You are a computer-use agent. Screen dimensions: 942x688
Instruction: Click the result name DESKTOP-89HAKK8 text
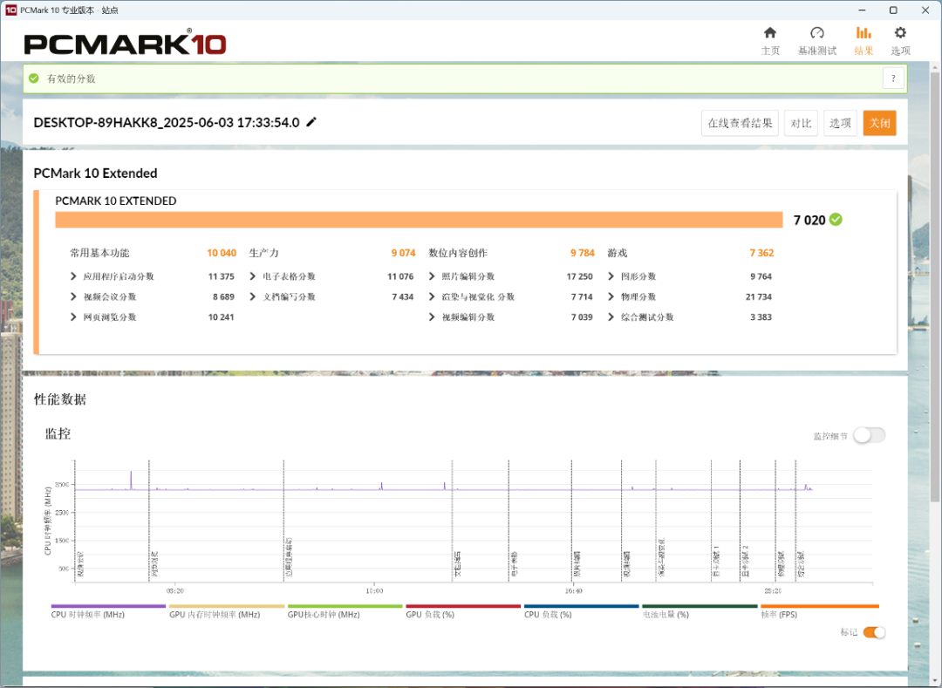coord(167,122)
